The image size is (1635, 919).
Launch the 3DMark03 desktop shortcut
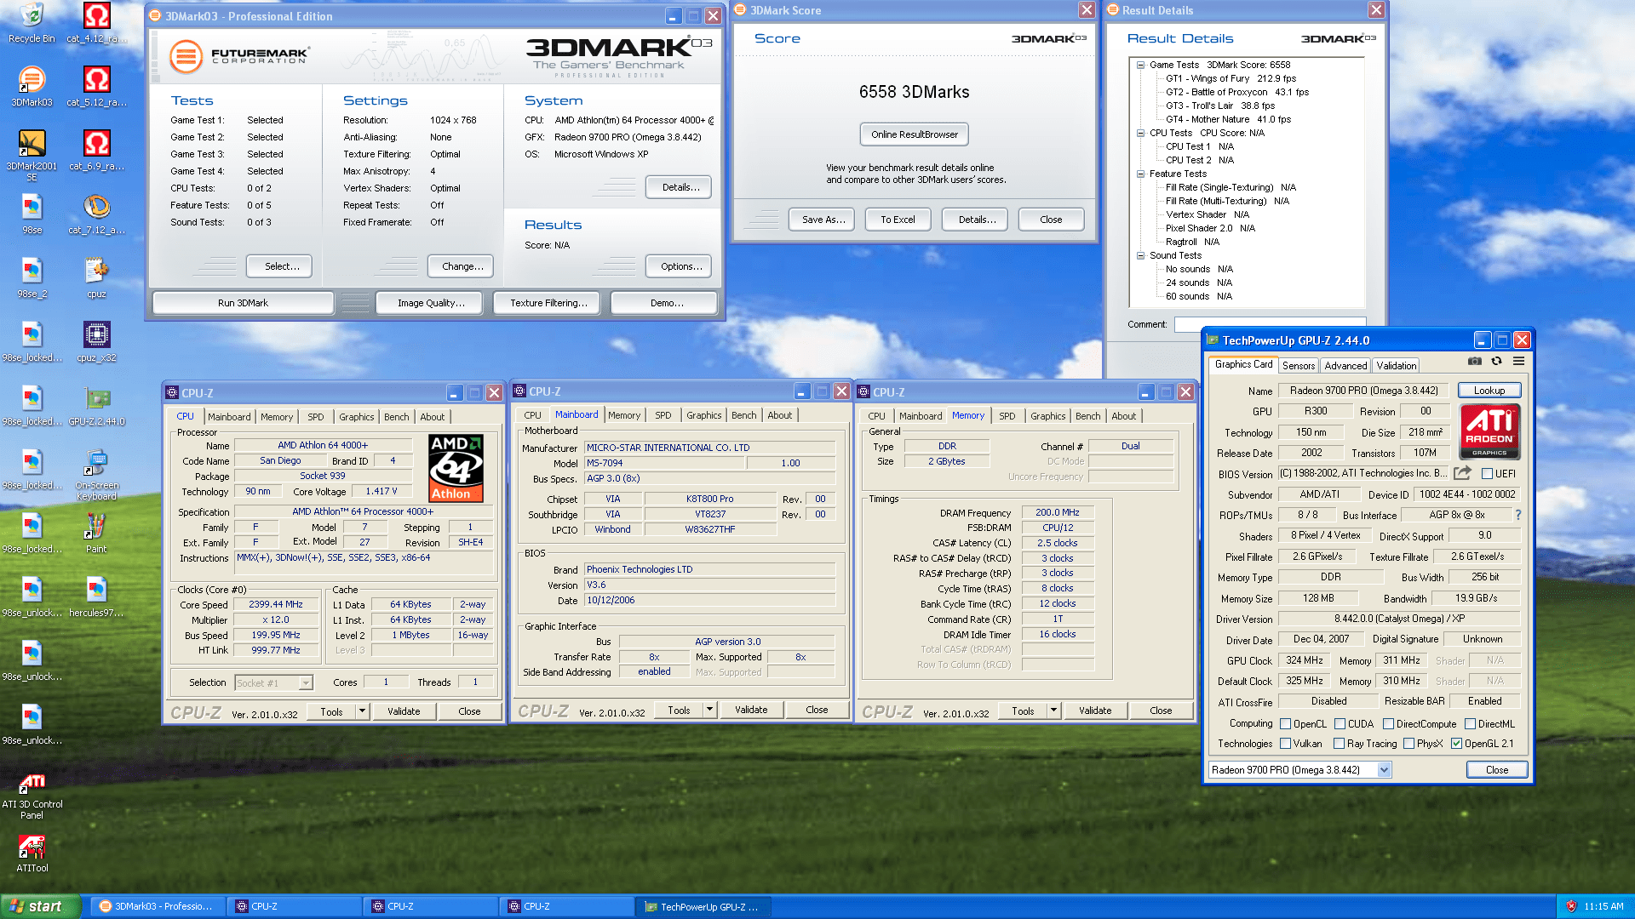[x=32, y=86]
